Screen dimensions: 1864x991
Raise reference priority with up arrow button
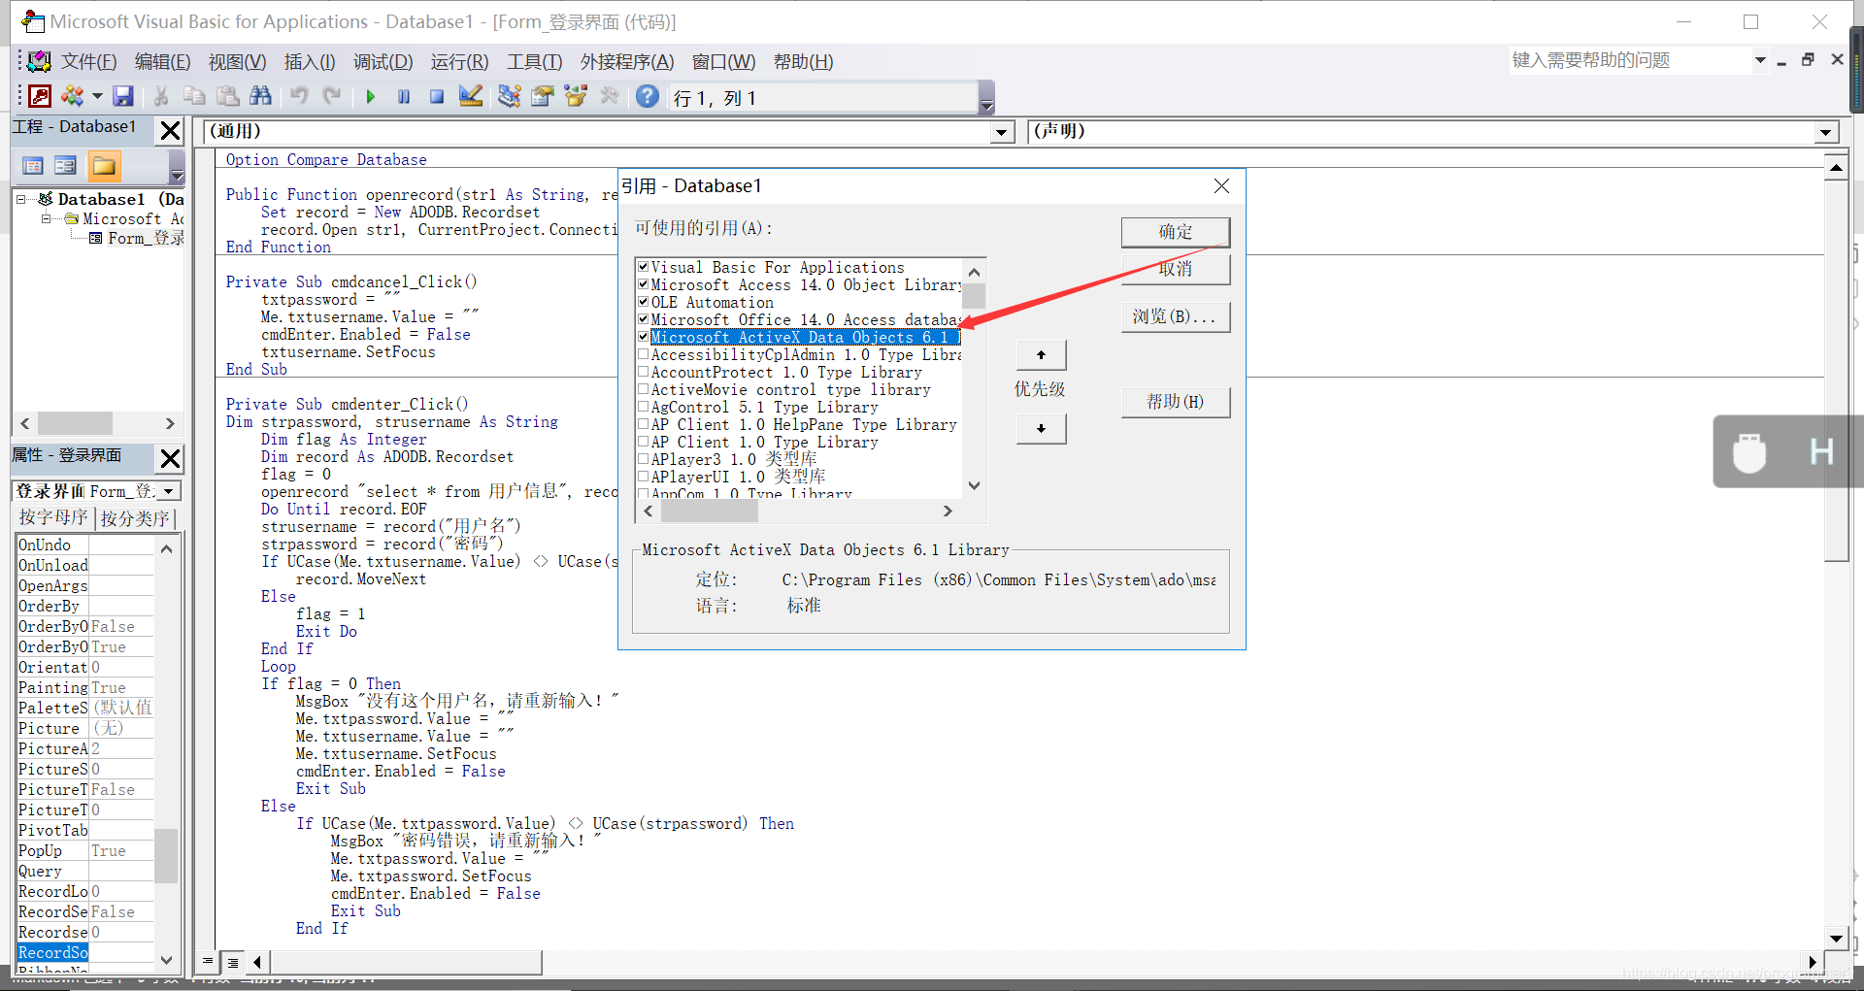click(1041, 355)
